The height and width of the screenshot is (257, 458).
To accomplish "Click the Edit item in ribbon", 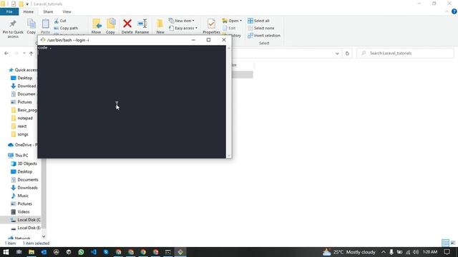I will [229, 28].
